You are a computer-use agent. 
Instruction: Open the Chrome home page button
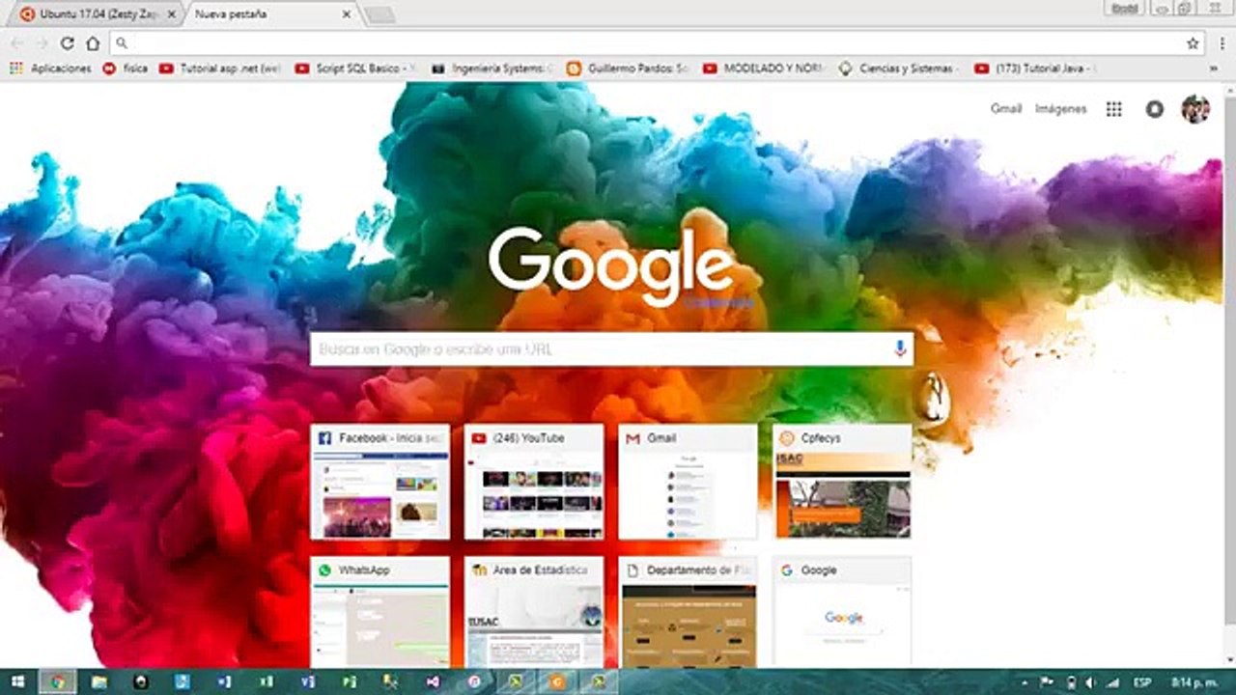[93, 43]
